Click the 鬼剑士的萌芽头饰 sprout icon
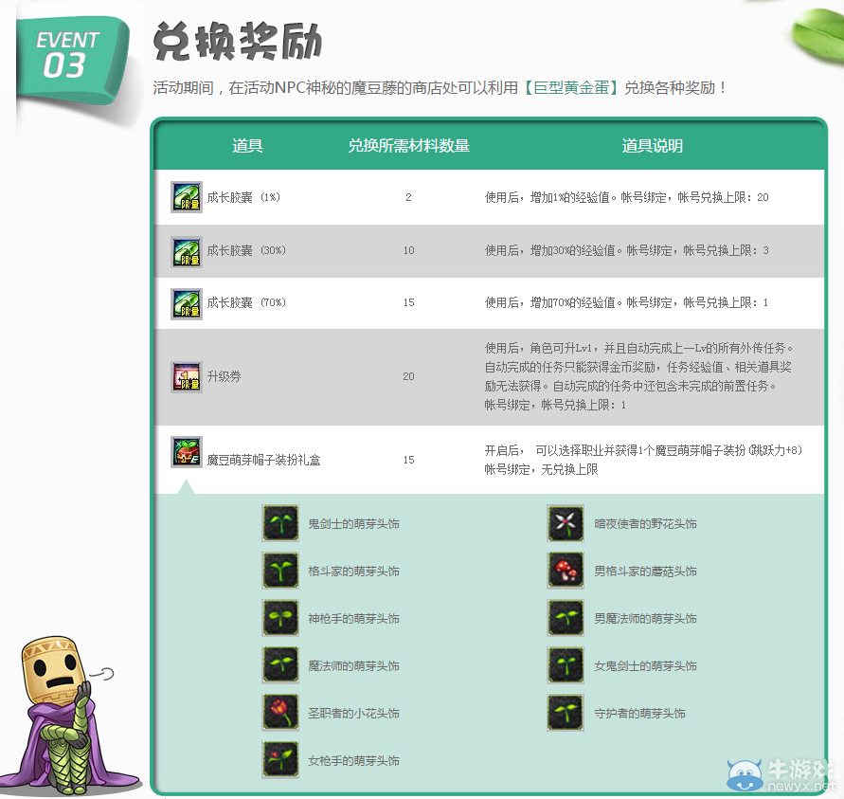Image resolution: width=844 pixels, height=799 pixels. (x=280, y=522)
